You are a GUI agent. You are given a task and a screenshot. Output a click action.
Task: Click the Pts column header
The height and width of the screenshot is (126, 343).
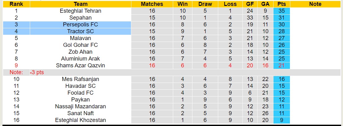pyautogui.click(x=282, y=4)
